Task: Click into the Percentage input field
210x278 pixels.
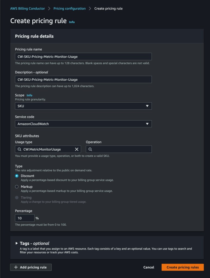Action: 25,218
